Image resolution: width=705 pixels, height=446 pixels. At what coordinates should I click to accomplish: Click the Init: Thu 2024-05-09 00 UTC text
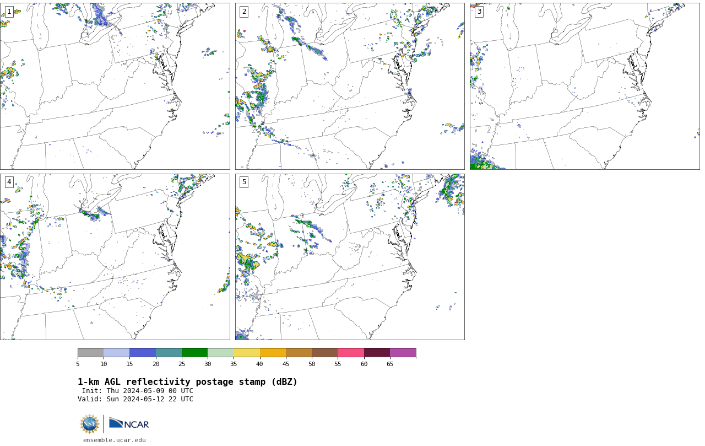pyautogui.click(x=138, y=391)
